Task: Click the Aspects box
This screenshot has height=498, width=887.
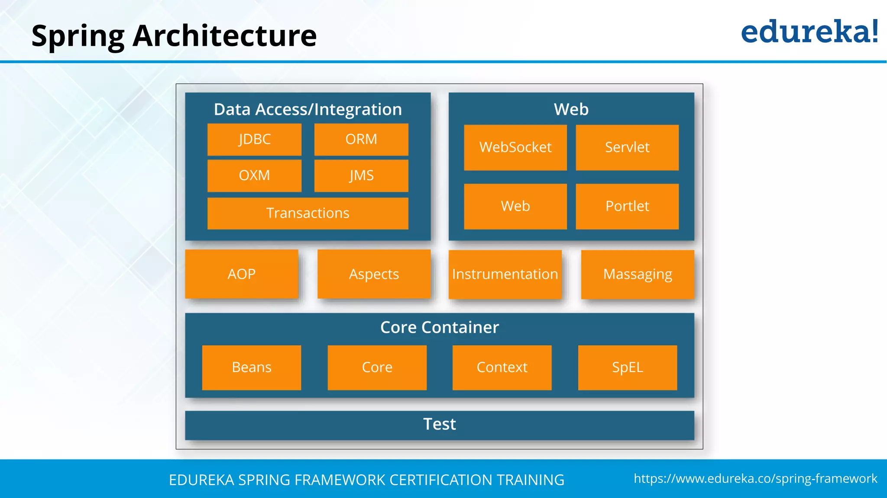Action: tap(374, 274)
